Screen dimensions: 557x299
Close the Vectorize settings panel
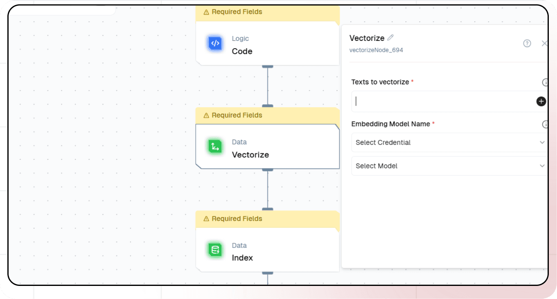[x=544, y=43]
